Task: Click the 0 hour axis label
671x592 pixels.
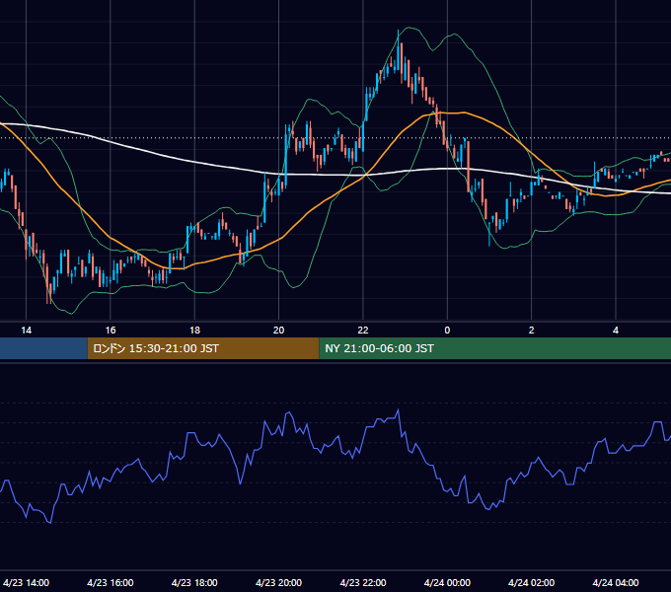Action: tap(447, 331)
